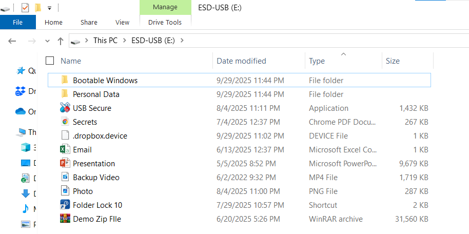Click the Properties checkmark icon in title bar
This screenshot has height=234, width=469.
[25, 8]
